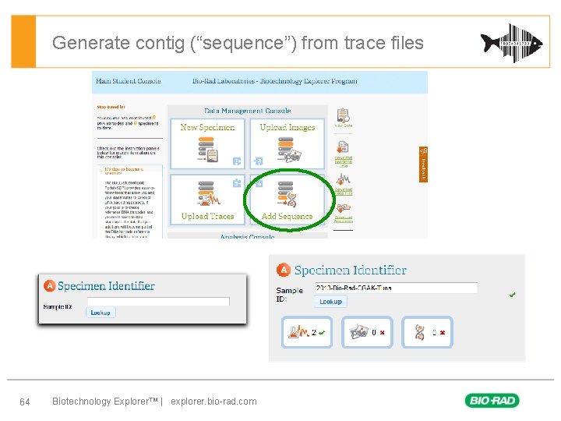561x421 pixels.
Task: Click the orange A badge in left Specimen Identifier
Action: click(x=49, y=285)
